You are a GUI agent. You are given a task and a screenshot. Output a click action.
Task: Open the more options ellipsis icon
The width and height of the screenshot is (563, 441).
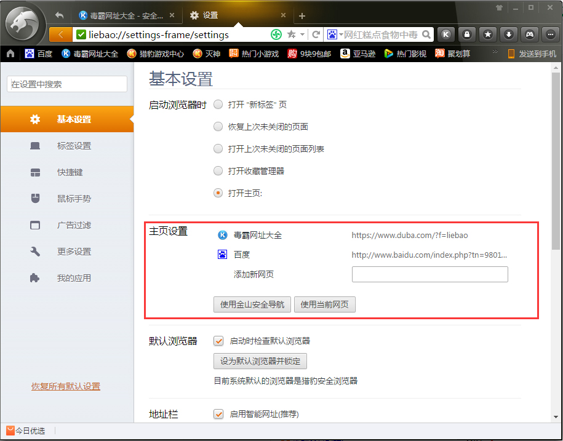coord(550,34)
